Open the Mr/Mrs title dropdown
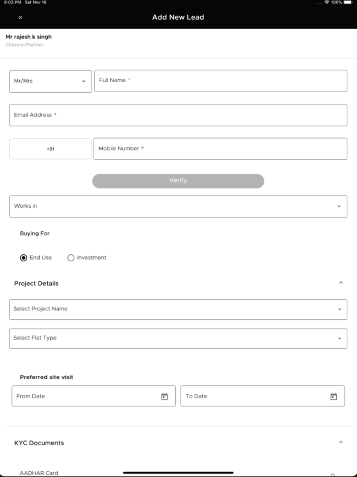Viewport: 357px width, 477px height. coord(50,81)
